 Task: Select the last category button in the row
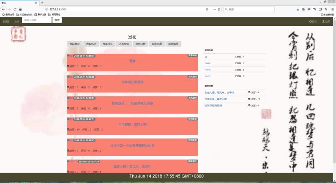tap(173, 44)
